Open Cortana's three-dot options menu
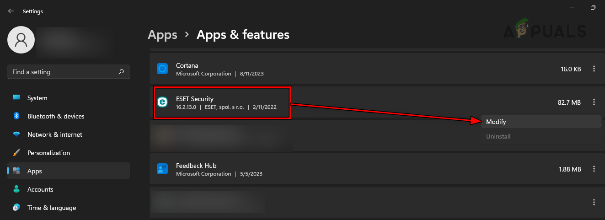 (594, 69)
